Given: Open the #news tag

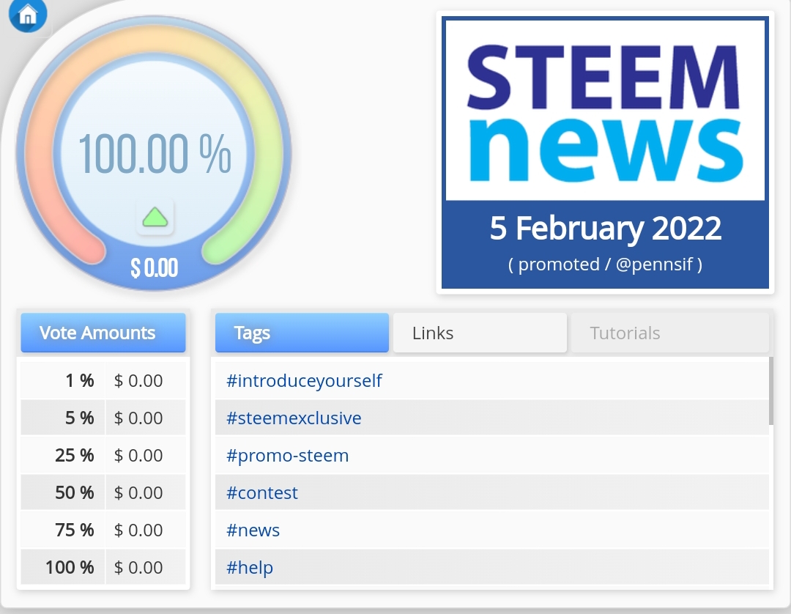Looking at the screenshot, I should point(253,530).
